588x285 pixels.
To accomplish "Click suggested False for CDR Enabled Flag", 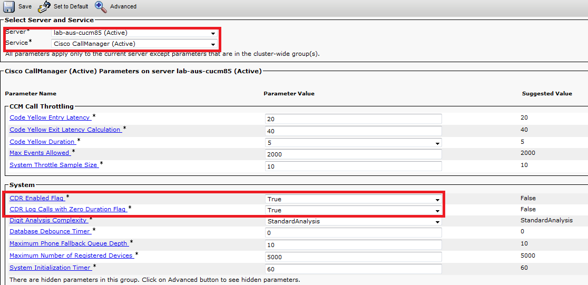I will (528, 198).
